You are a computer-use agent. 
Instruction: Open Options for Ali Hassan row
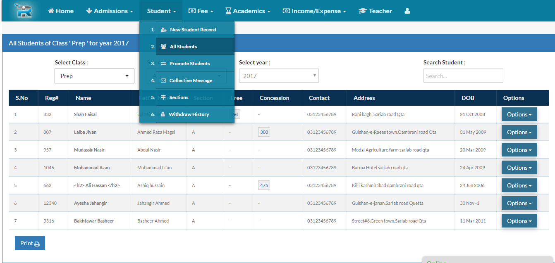coord(519,185)
